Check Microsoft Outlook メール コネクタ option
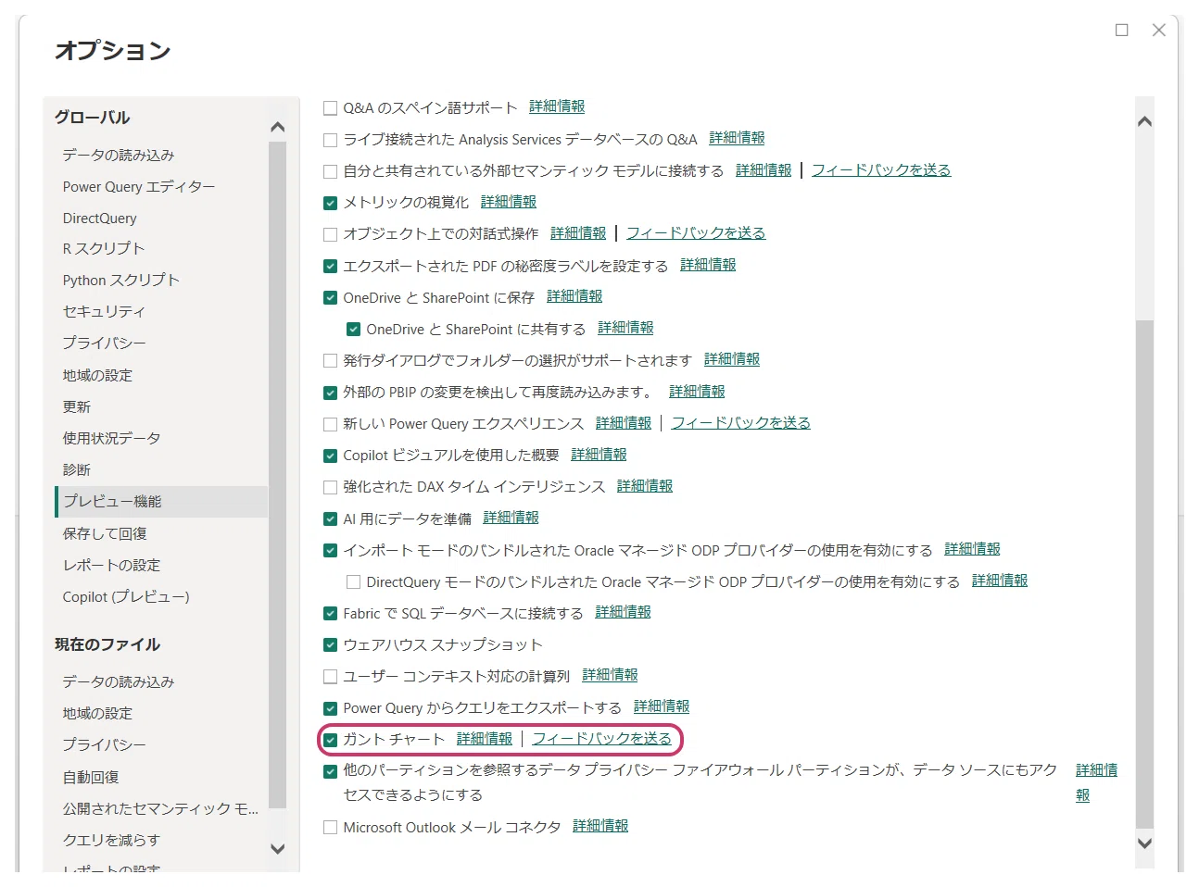This screenshot has width=1199, height=887. coord(330,828)
